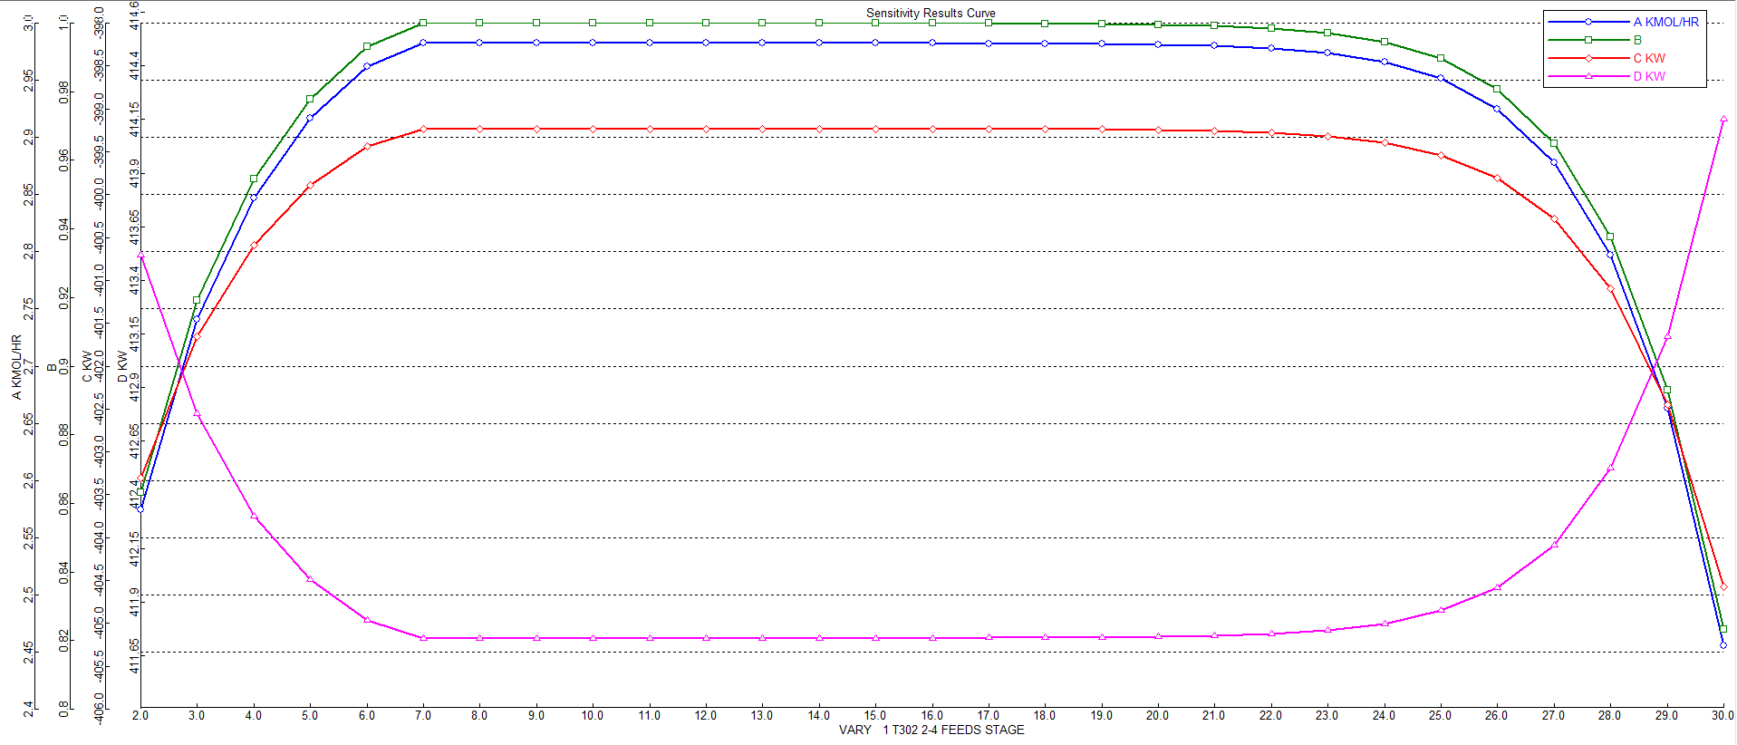The image size is (1737, 745).
Task: Click the x-axis tick label 7.0
Action: tap(423, 715)
